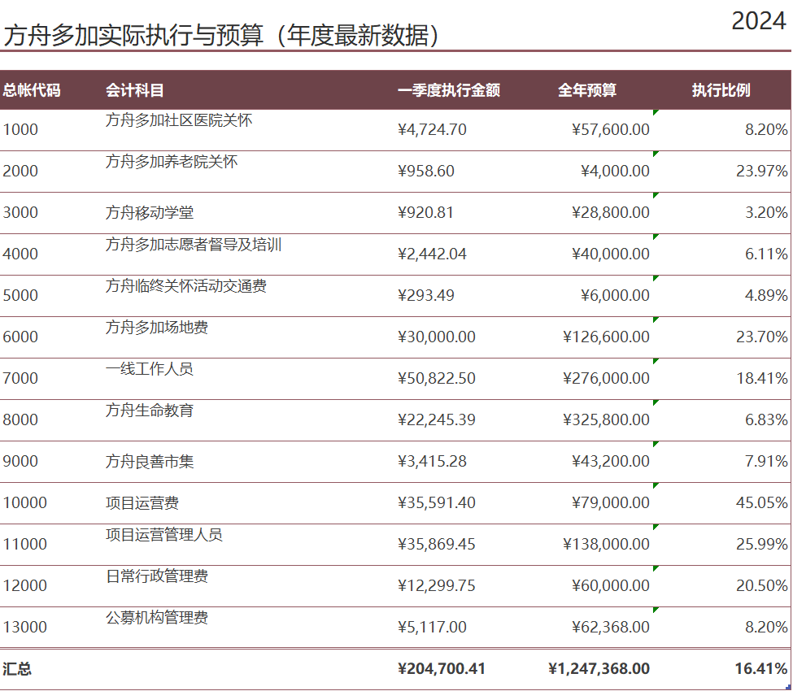Select ratio cell 3.20%
The image size is (793, 691).
766,212
